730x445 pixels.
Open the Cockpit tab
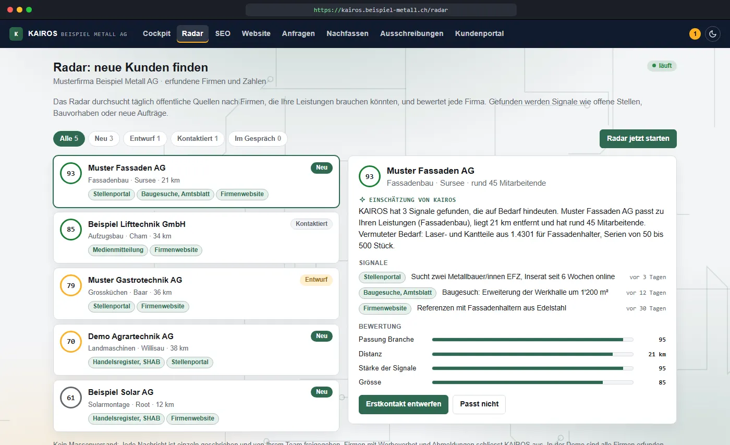coord(157,33)
